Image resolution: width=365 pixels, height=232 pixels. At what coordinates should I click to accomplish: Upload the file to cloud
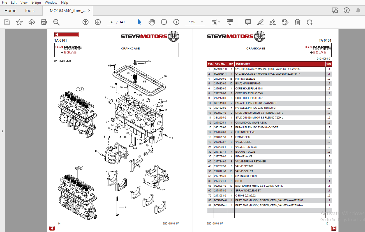point(32,22)
